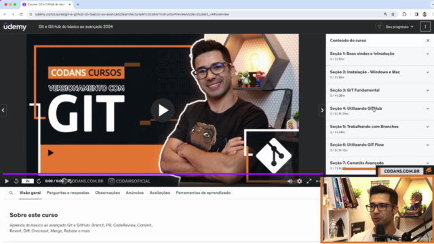Enter fullscreen video mode
Viewport: 434px width, 244px height.
point(309,181)
